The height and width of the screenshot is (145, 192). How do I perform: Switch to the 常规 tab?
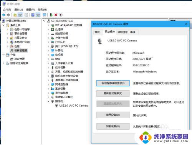pyautogui.click(x=97, y=32)
